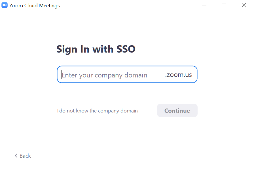Click the "Zoom Cloud Meetings" window title text
This screenshot has width=254, height=169.
coord(35,6)
